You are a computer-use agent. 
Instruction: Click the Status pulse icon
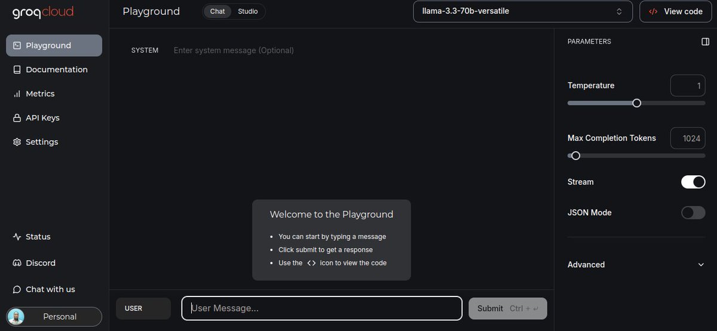click(x=17, y=237)
